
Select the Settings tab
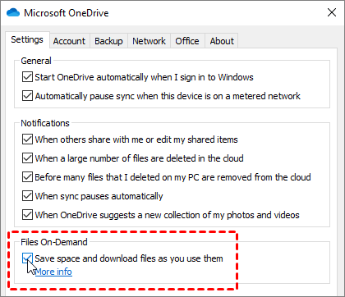27,40
